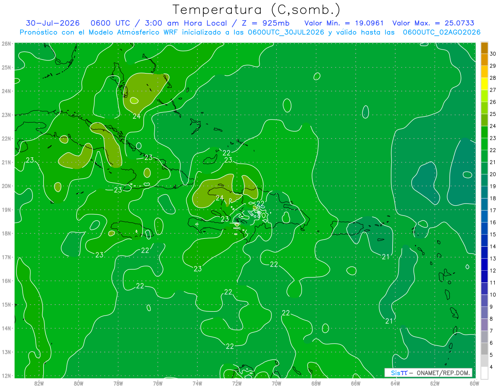Click the "19" label on the color scale
Image resolution: width=504 pixels, height=389 pixels.
tap(493, 186)
